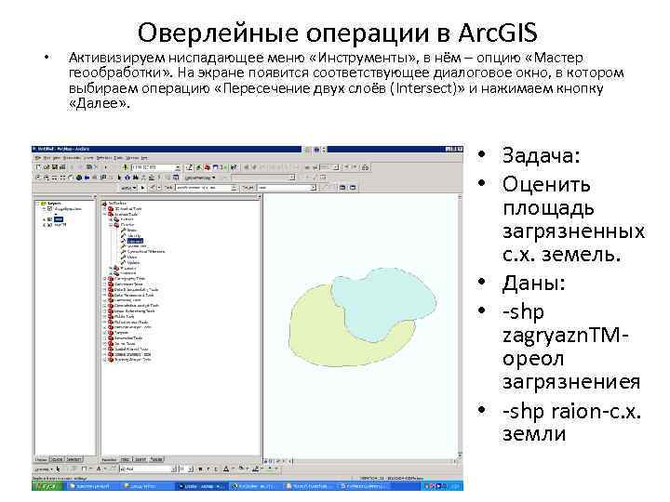Select the Erase tool in Overlay
Screen dimensions: 670x502
[x=131, y=231]
